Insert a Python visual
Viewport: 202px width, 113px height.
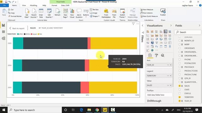point(157,46)
